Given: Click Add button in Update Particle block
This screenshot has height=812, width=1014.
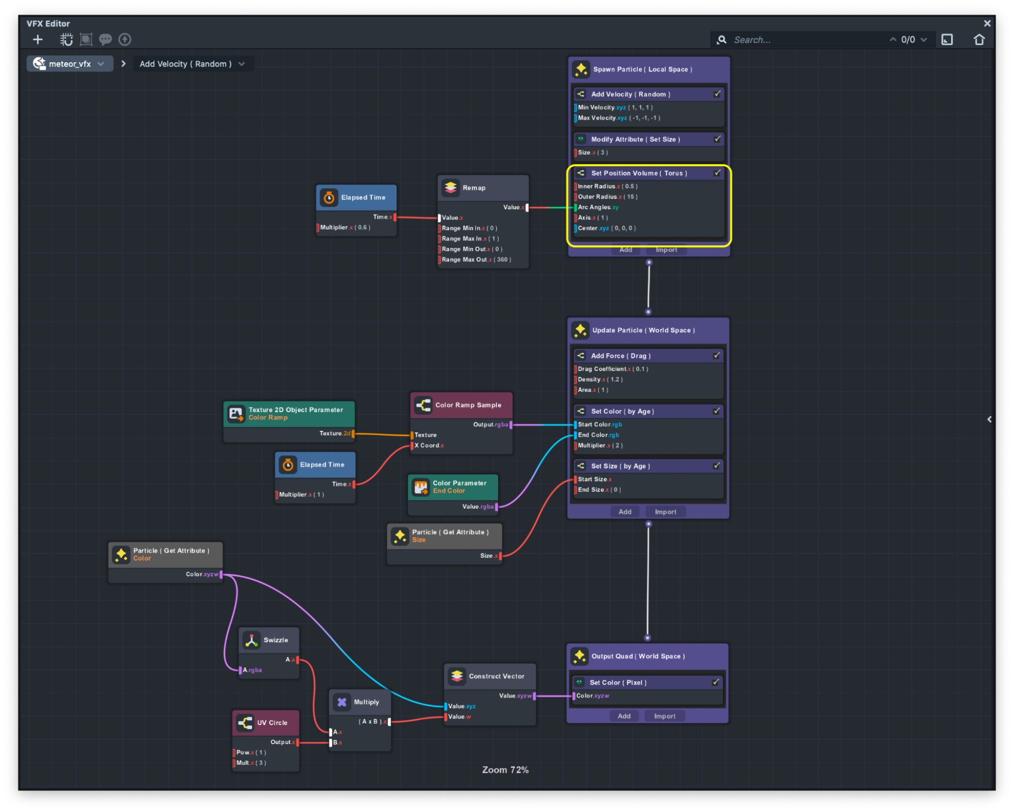Looking at the screenshot, I should (625, 512).
